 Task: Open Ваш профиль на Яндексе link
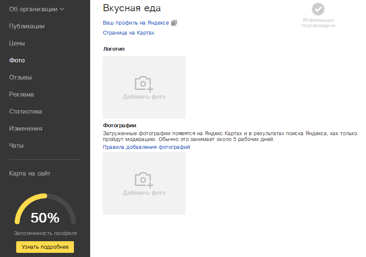tap(135, 22)
